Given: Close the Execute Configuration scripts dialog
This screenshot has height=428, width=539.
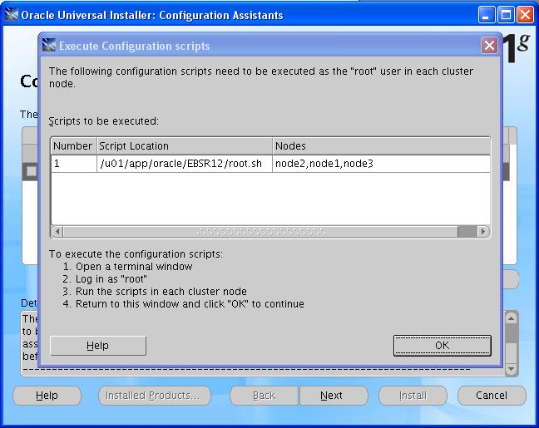Looking at the screenshot, I should click(489, 46).
